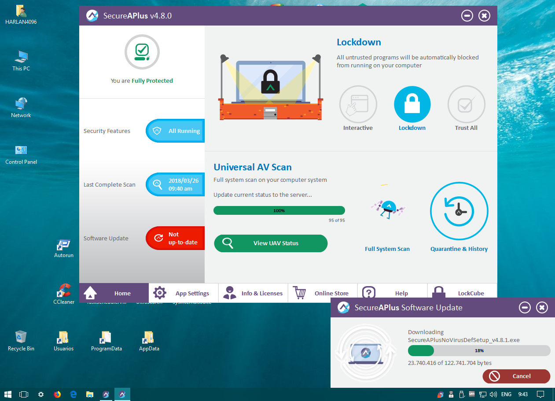
Task: Click the ENG language indicator
Action: pyautogui.click(x=506, y=394)
